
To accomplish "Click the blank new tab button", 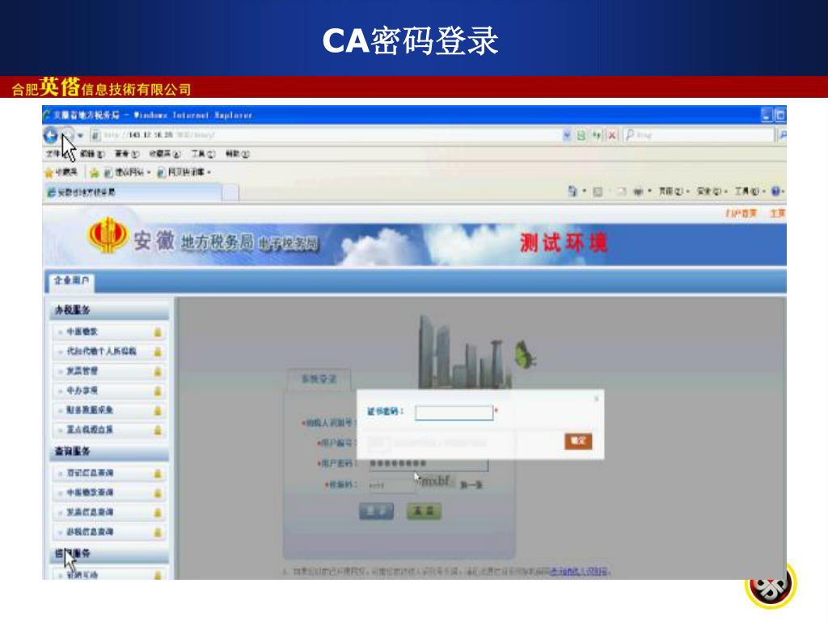I will pyautogui.click(x=230, y=192).
